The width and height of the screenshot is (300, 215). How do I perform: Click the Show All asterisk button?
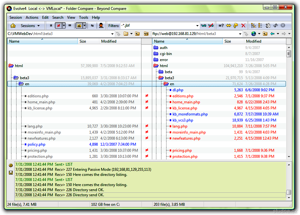(x=51, y=26)
